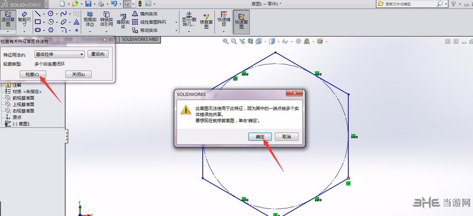Click the Previous View icon

(242, 41)
